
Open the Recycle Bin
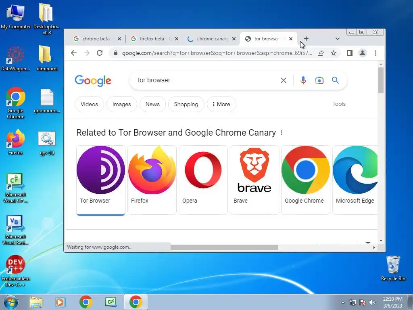click(393, 268)
